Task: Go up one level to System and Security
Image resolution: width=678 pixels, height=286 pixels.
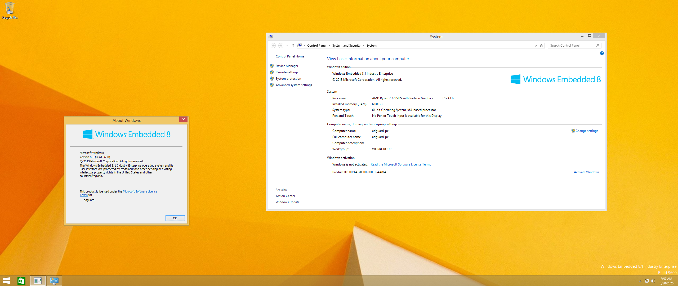Action: coord(293,46)
